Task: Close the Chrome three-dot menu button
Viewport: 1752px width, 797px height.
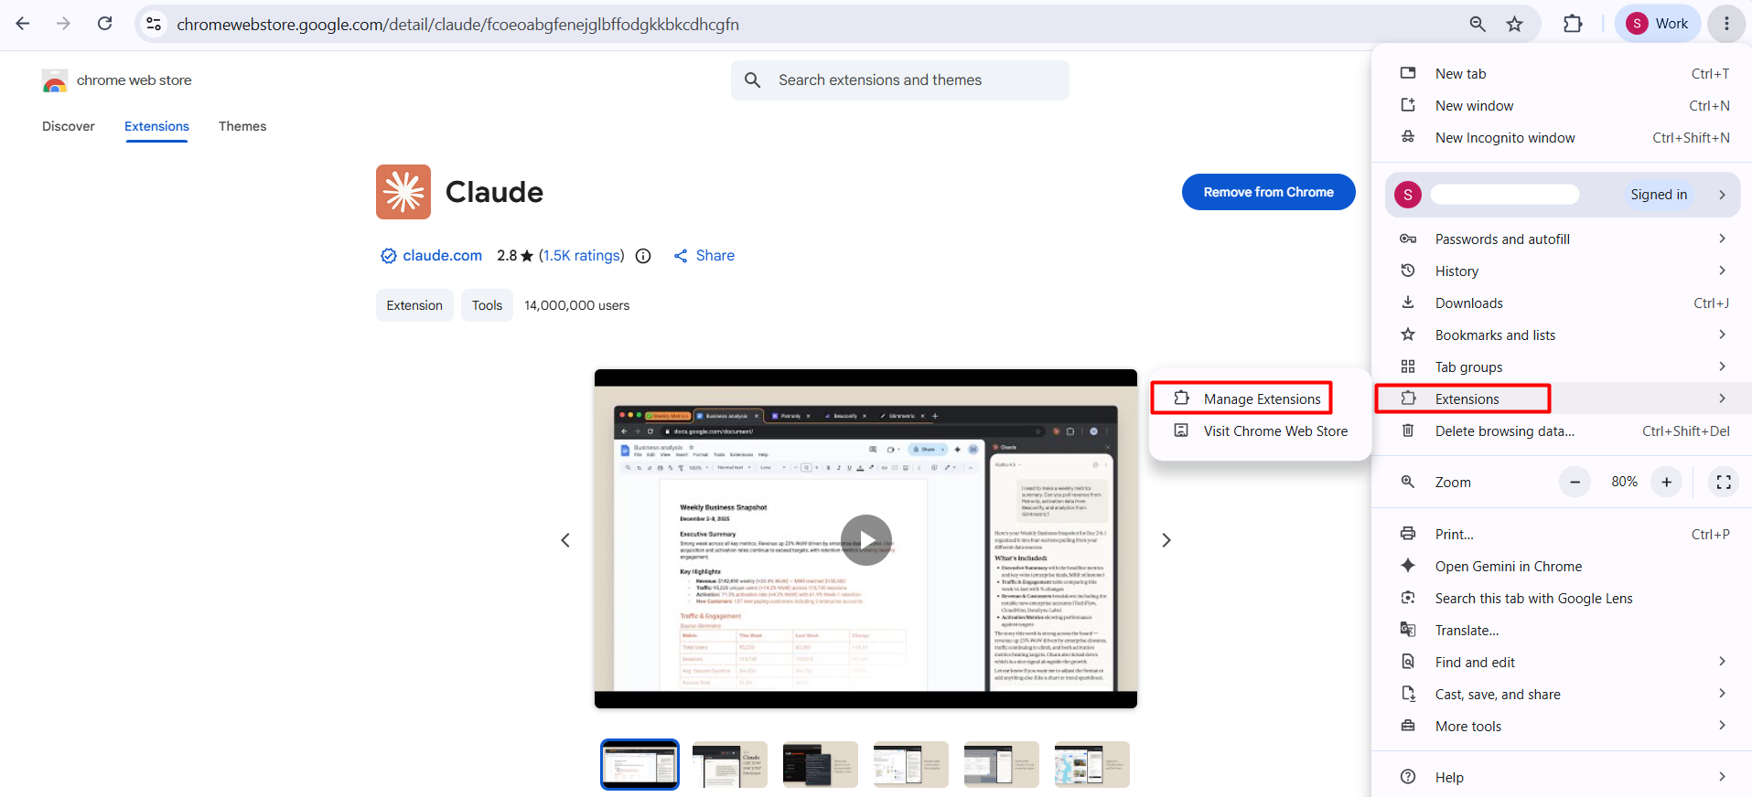Action: 1726,24
